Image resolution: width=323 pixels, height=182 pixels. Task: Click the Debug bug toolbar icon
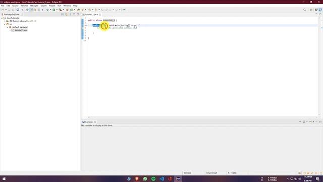[x=47, y=10]
